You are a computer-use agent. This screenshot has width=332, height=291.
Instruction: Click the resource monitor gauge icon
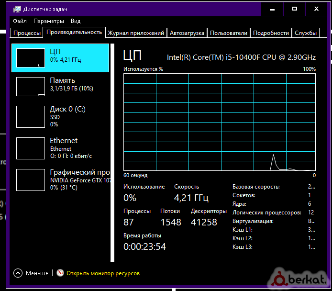pyautogui.click(x=60, y=273)
